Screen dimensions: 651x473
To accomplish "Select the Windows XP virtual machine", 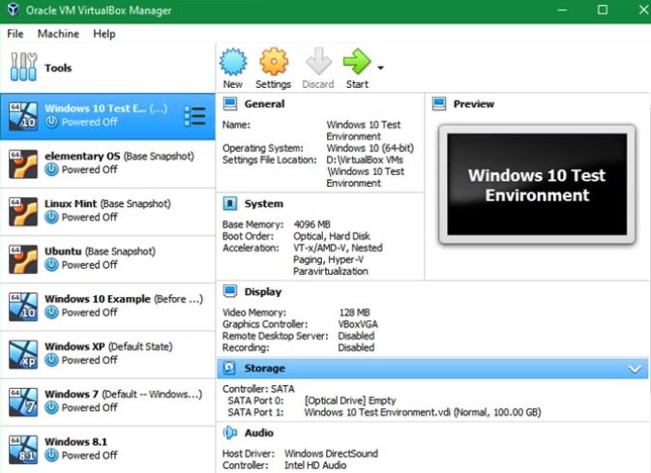I will (108, 354).
